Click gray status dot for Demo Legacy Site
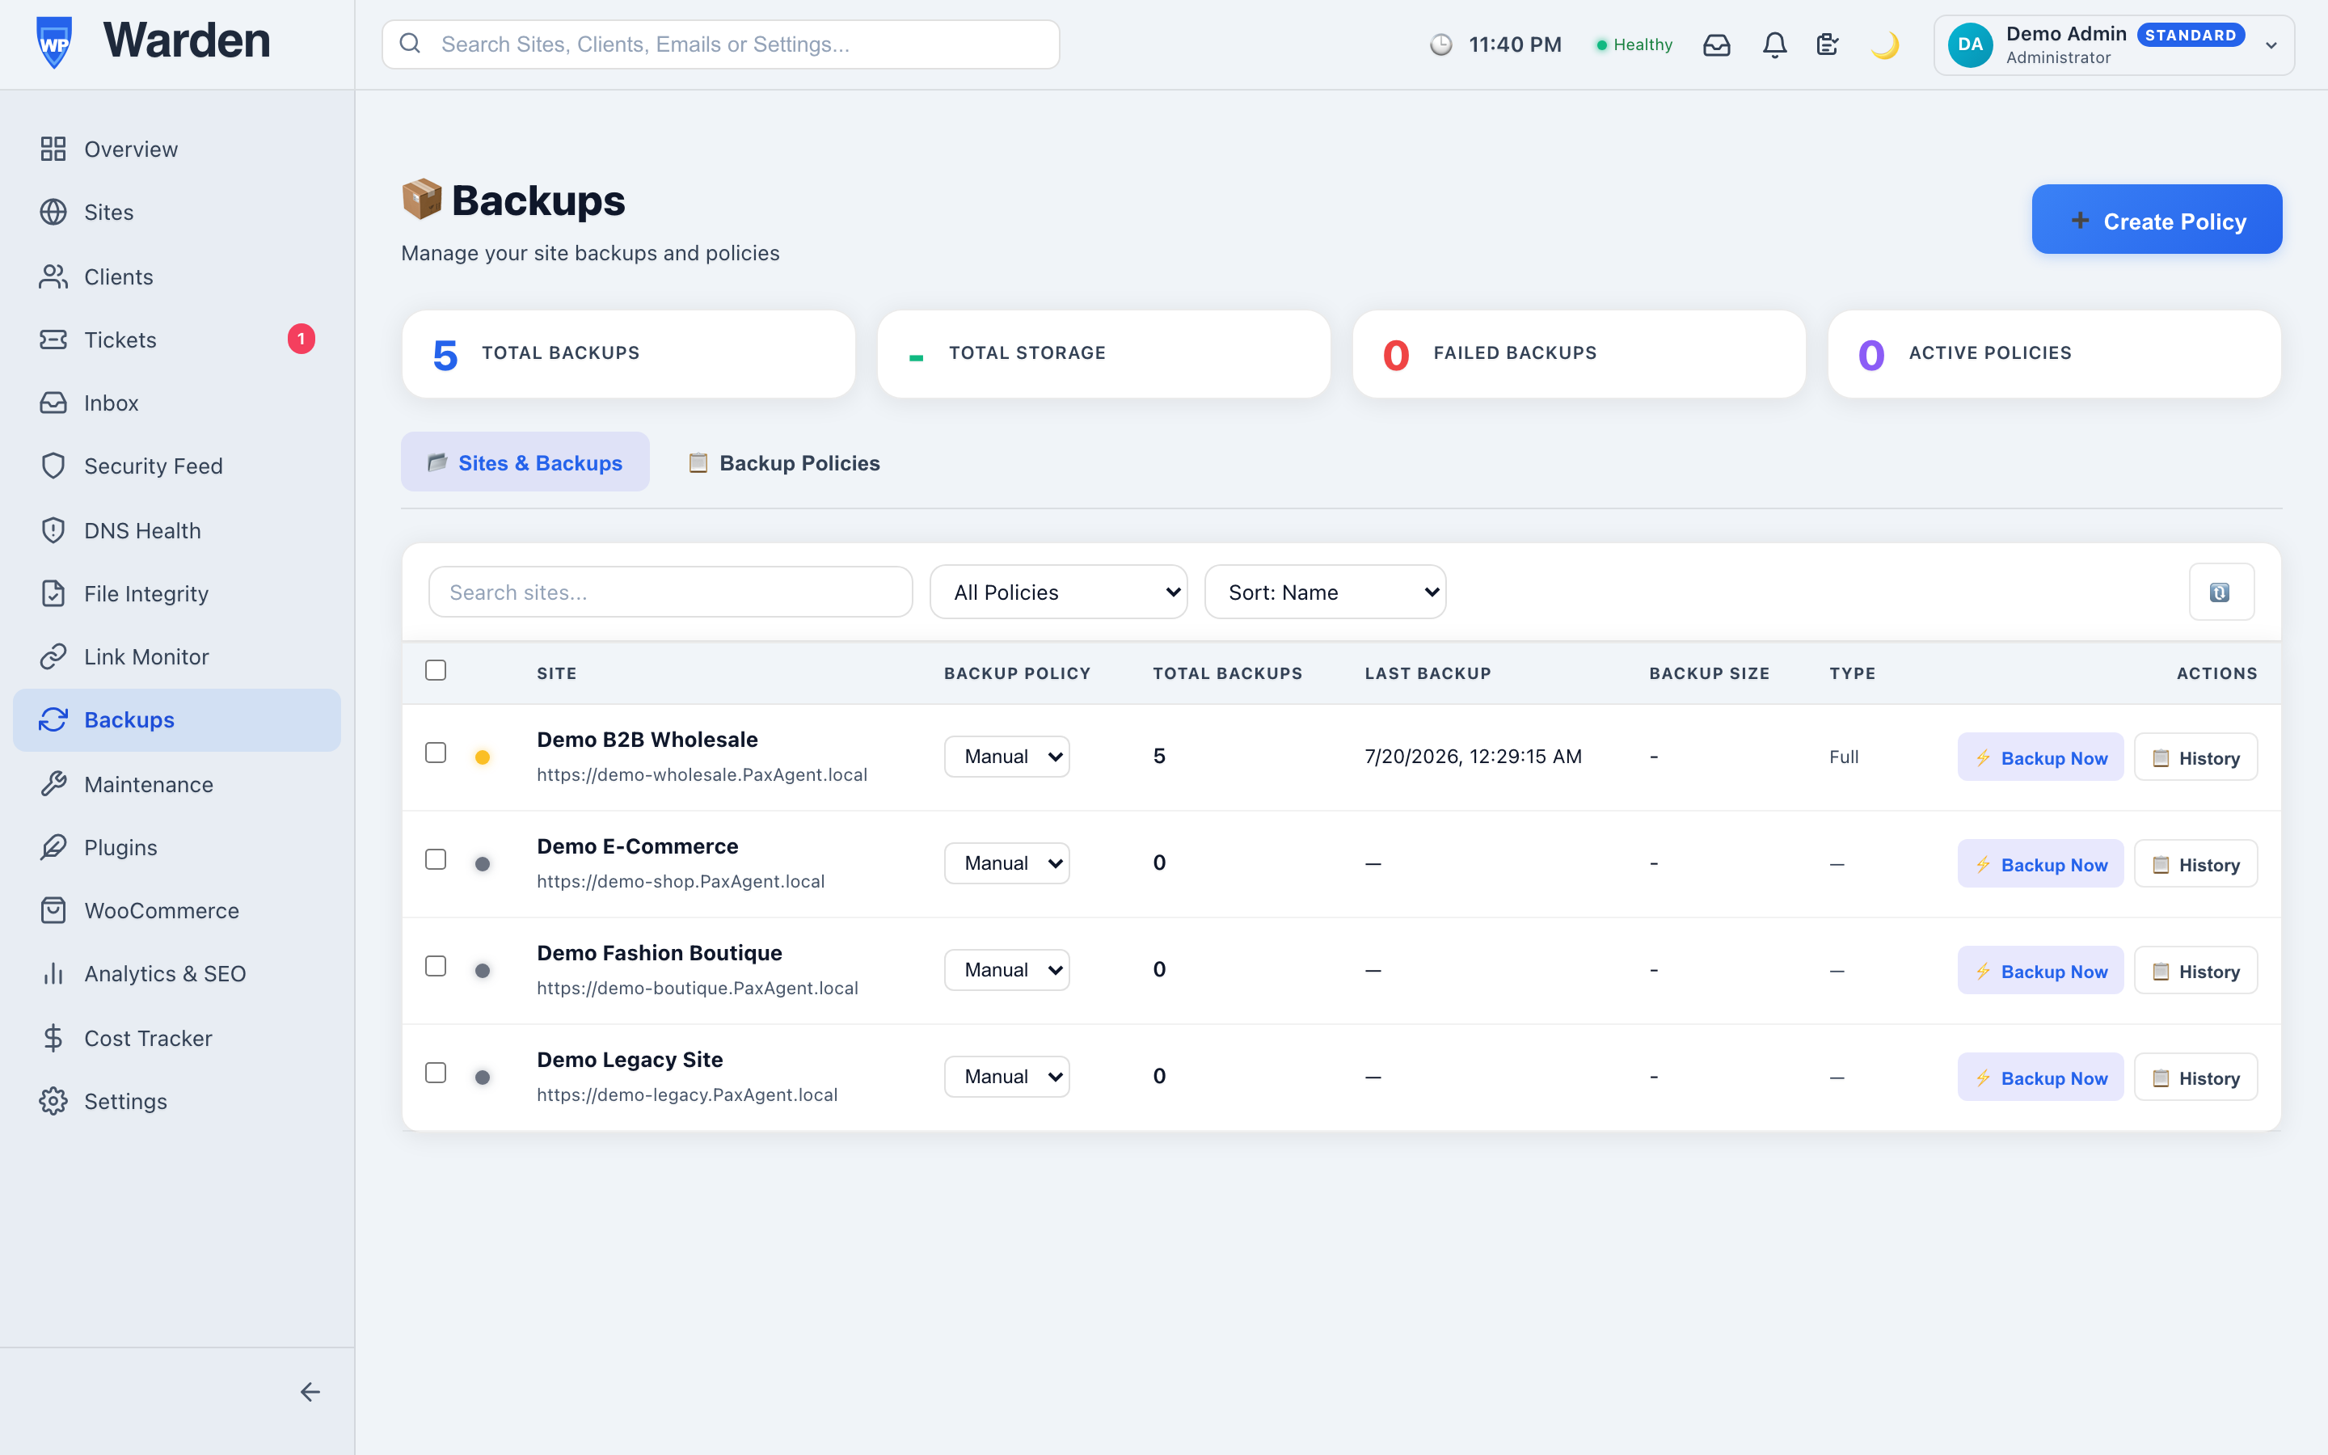This screenshot has width=2328, height=1455. click(x=483, y=1077)
